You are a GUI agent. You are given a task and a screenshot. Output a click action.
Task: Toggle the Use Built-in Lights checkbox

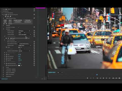[19, 27]
